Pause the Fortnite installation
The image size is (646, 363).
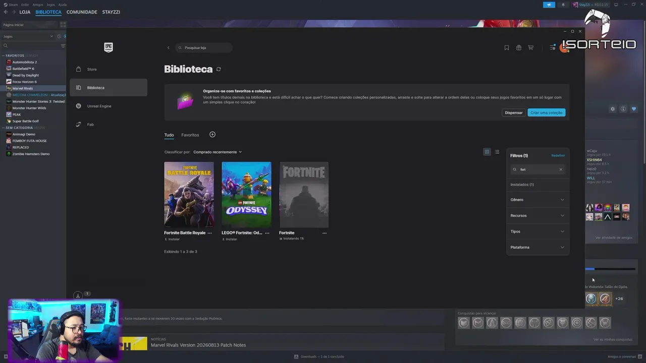click(x=281, y=238)
